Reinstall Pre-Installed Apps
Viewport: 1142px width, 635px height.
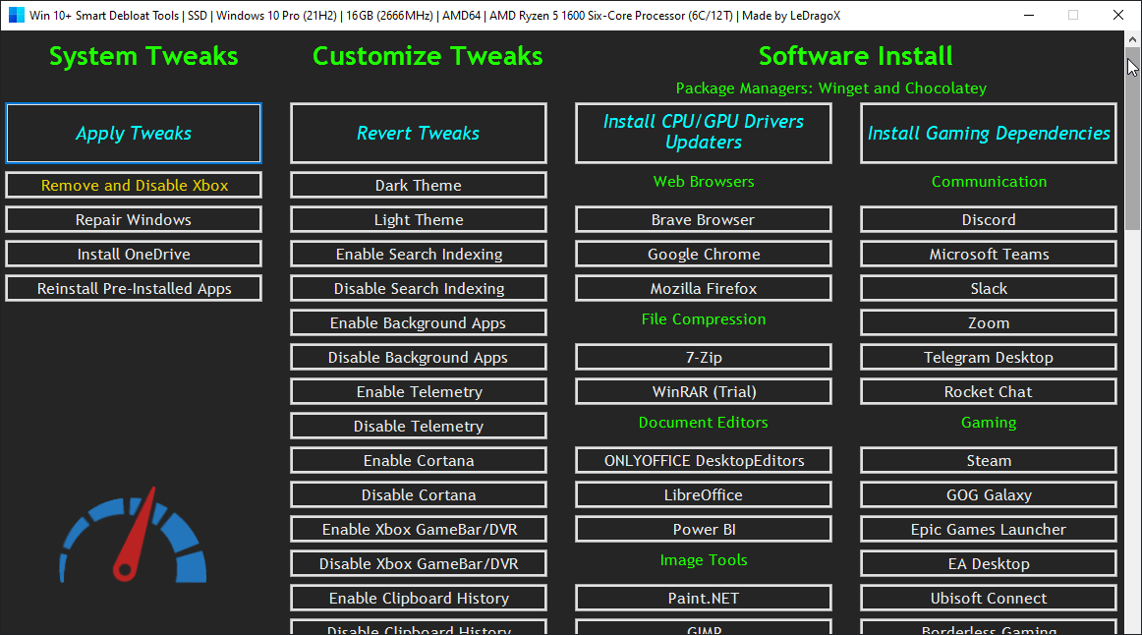(x=134, y=288)
